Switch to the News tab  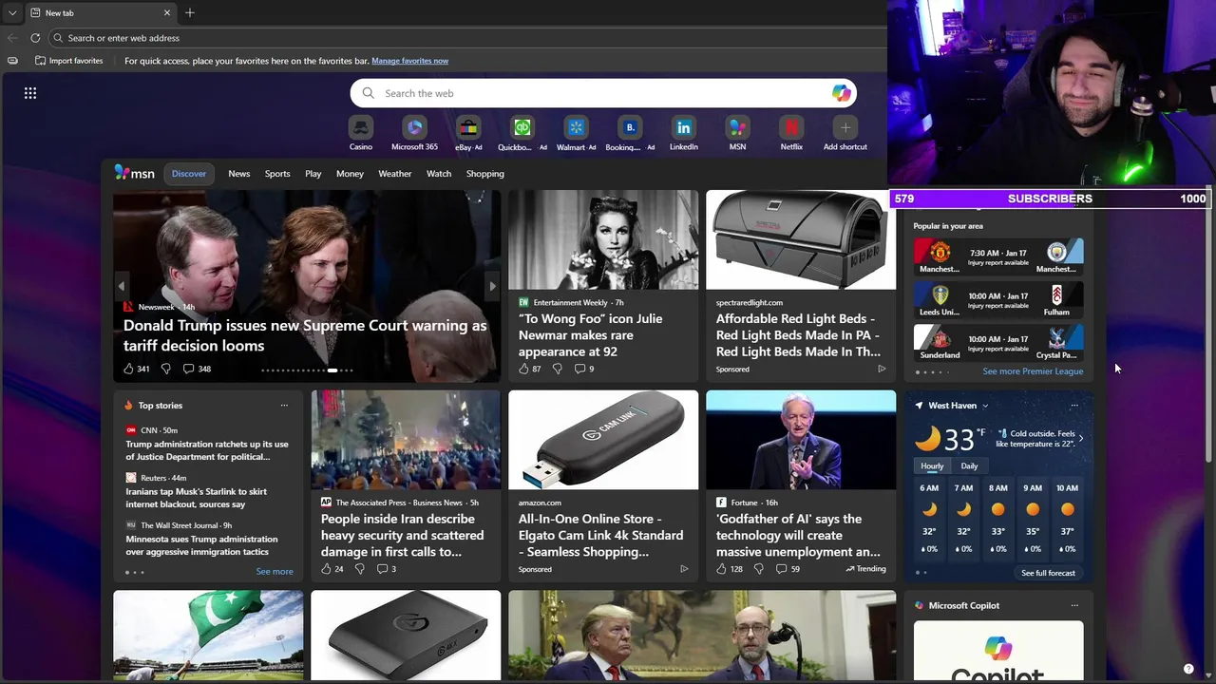coord(238,174)
